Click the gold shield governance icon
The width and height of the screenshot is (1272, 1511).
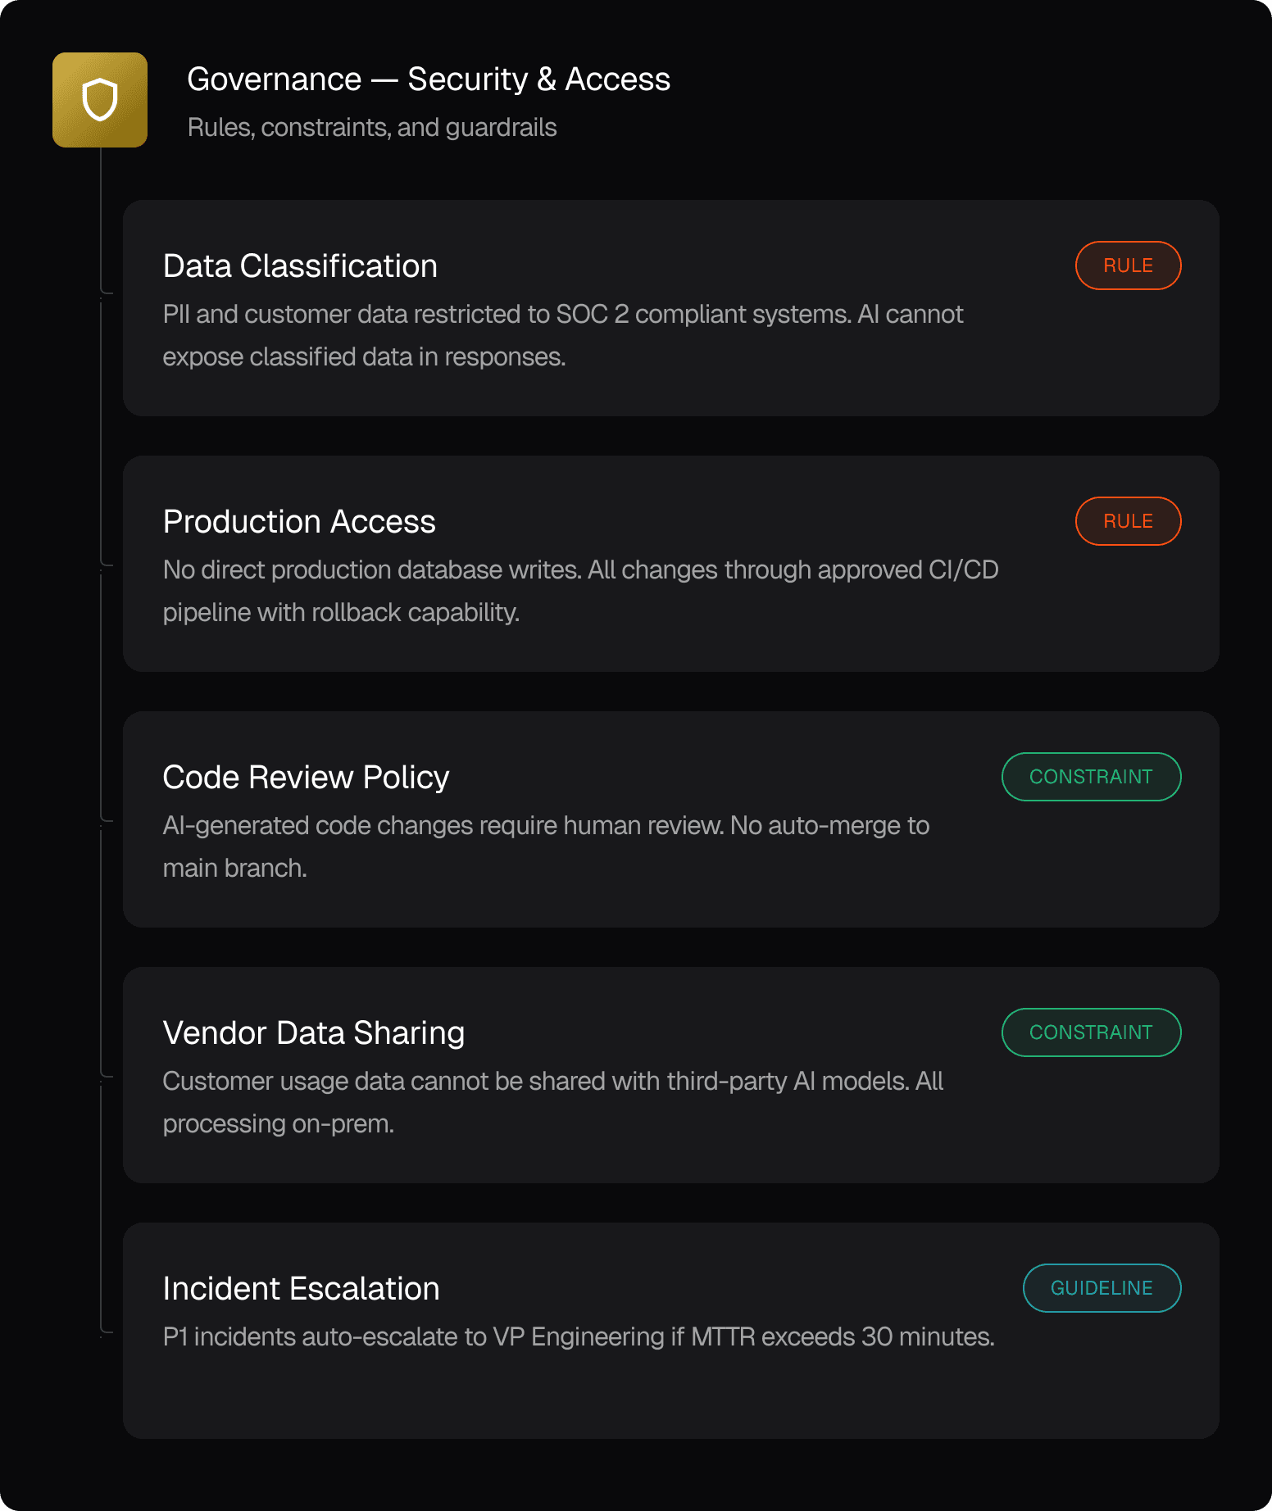point(100,100)
